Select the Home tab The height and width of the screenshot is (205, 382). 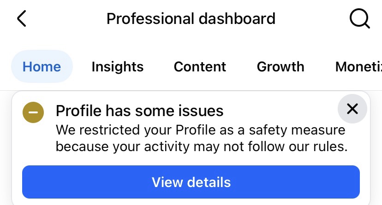(x=42, y=66)
